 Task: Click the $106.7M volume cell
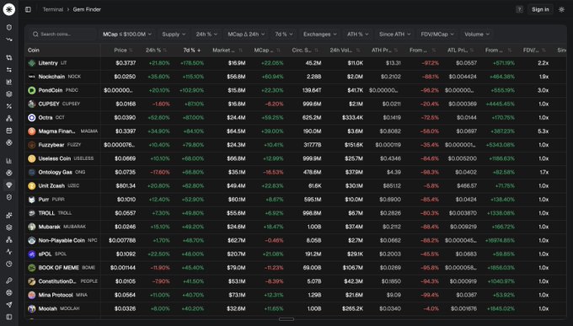coord(352,268)
